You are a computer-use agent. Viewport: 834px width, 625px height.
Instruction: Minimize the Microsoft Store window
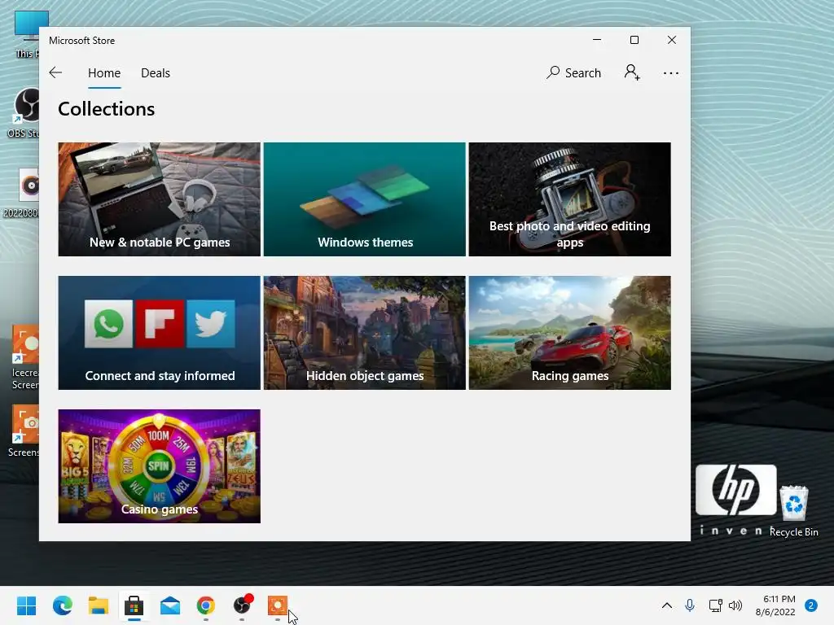597,40
